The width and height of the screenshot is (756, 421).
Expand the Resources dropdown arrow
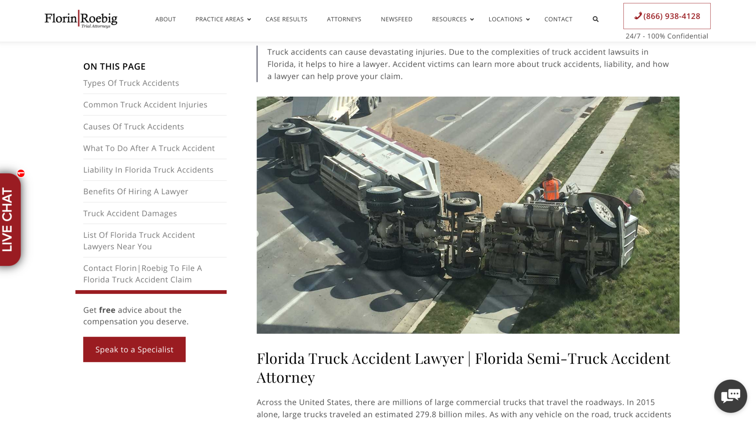tap(472, 20)
